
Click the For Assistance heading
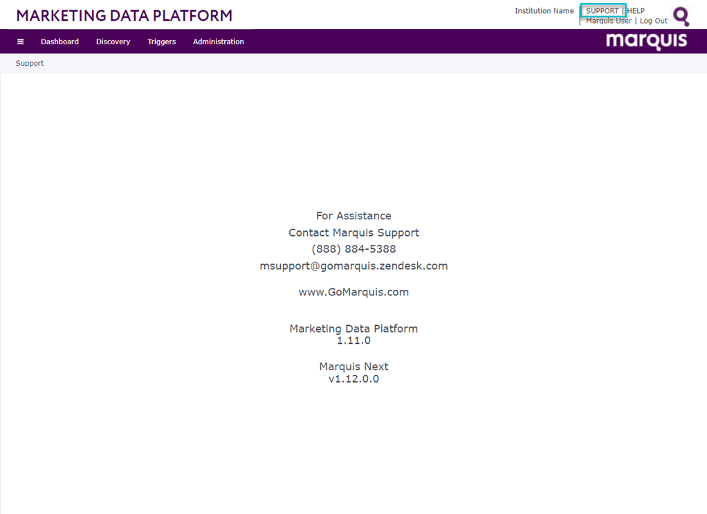pyautogui.click(x=353, y=216)
